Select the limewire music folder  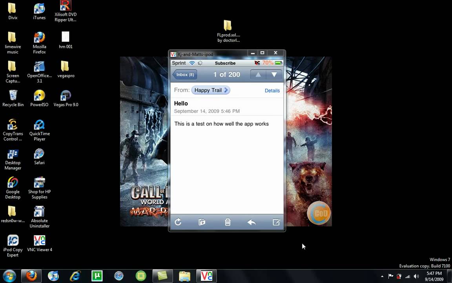pyautogui.click(x=13, y=43)
